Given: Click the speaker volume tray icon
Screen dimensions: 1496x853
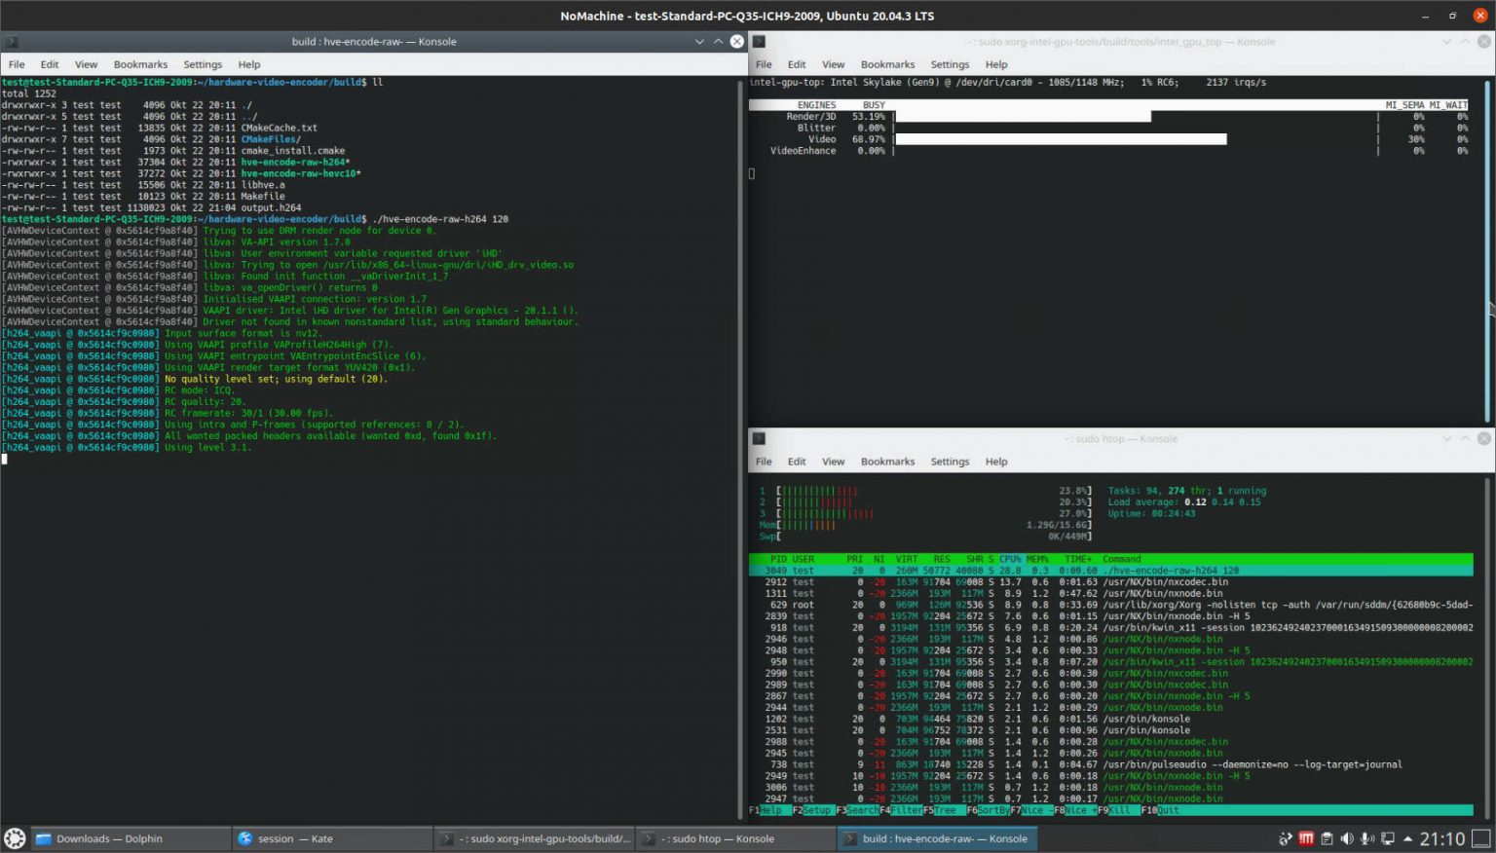Looking at the screenshot, I should point(1347,838).
